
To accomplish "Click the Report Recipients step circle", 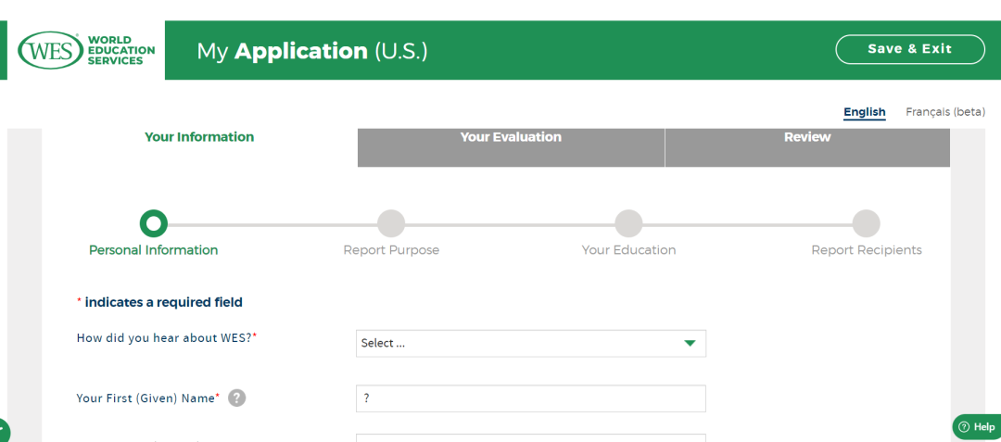I will coord(866,223).
